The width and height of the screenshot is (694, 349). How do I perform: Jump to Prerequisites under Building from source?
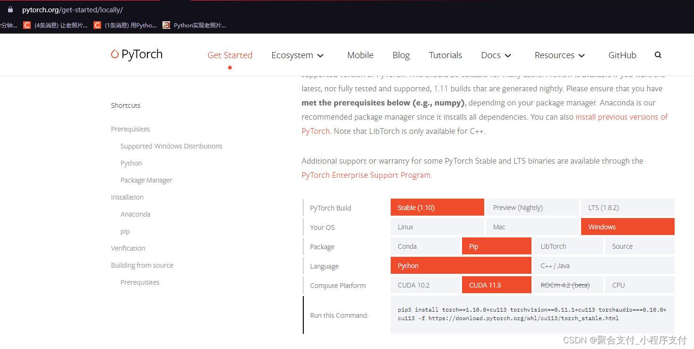click(140, 282)
